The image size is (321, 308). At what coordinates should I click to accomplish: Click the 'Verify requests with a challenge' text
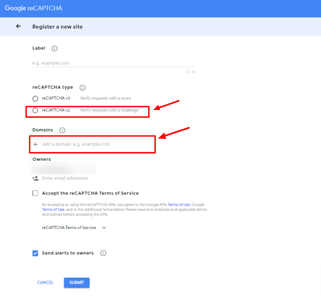click(x=109, y=110)
